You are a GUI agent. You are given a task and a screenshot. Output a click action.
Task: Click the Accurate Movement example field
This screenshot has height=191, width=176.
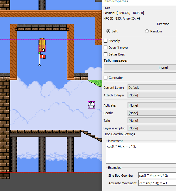point(157,183)
